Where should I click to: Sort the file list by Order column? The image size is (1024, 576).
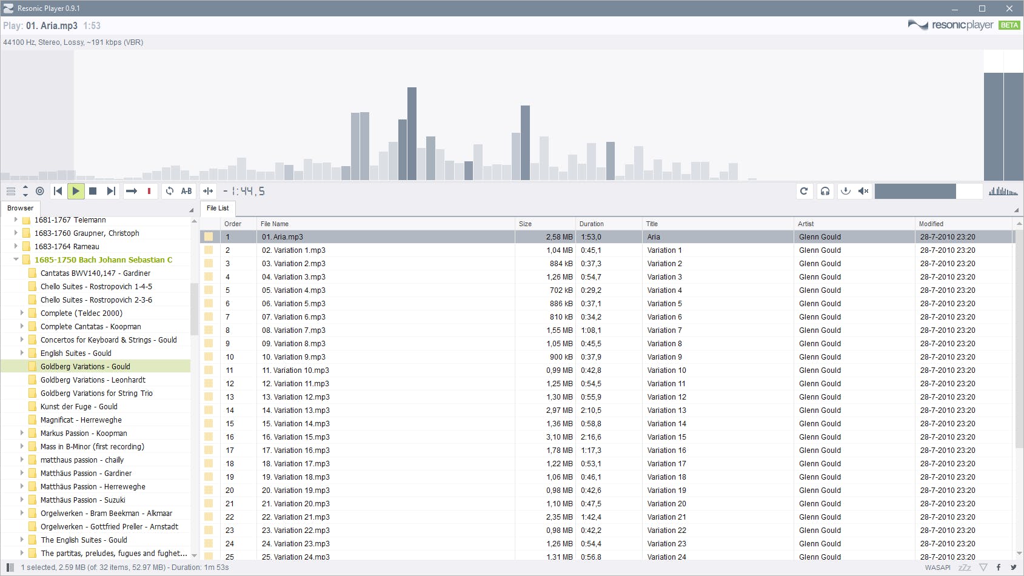[x=238, y=224]
